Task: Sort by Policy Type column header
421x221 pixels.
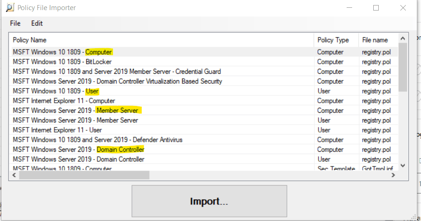Action: [333, 40]
